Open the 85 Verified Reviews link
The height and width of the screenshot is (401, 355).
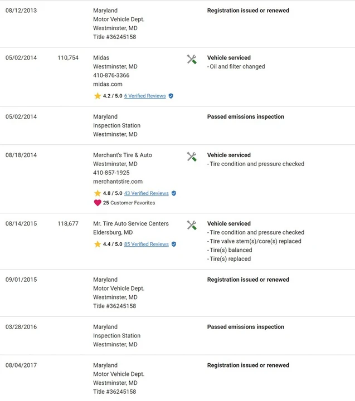147,244
